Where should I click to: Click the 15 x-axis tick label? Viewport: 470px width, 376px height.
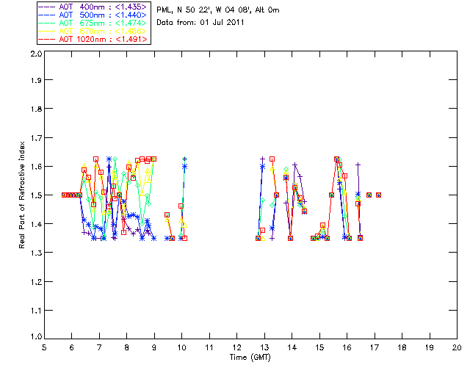pyautogui.click(x=319, y=347)
